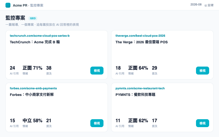This screenshot has width=219, height=137.
Task: Select the title 'PYMNTS：餐飲科技專題'
Action: [x=135, y=95]
